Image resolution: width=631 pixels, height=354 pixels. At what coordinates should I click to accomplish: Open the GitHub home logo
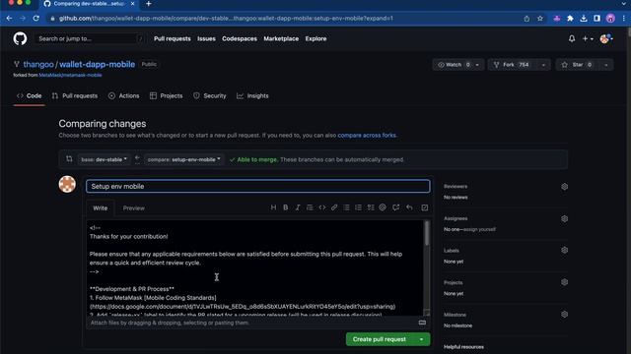[20, 39]
